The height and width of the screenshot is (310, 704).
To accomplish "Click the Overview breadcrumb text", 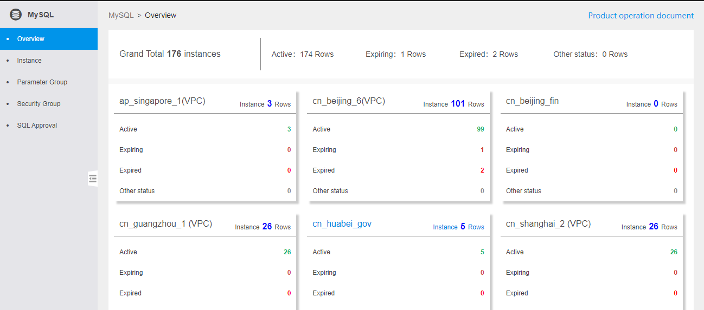I will 161,15.
